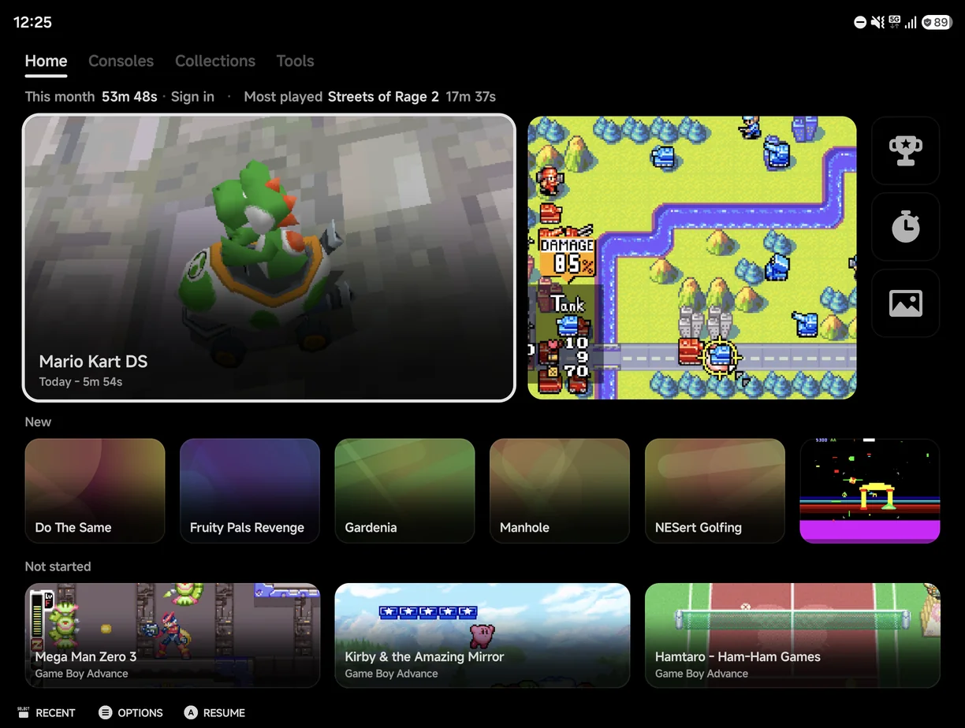Start Mega Man Zero 3
This screenshot has height=728, width=965.
173,635
